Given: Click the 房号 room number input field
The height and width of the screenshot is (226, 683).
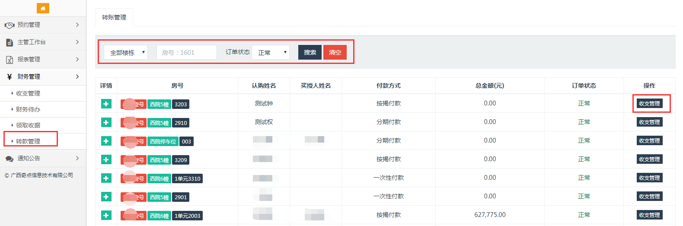Looking at the screenshot, I should click(186, 52).
